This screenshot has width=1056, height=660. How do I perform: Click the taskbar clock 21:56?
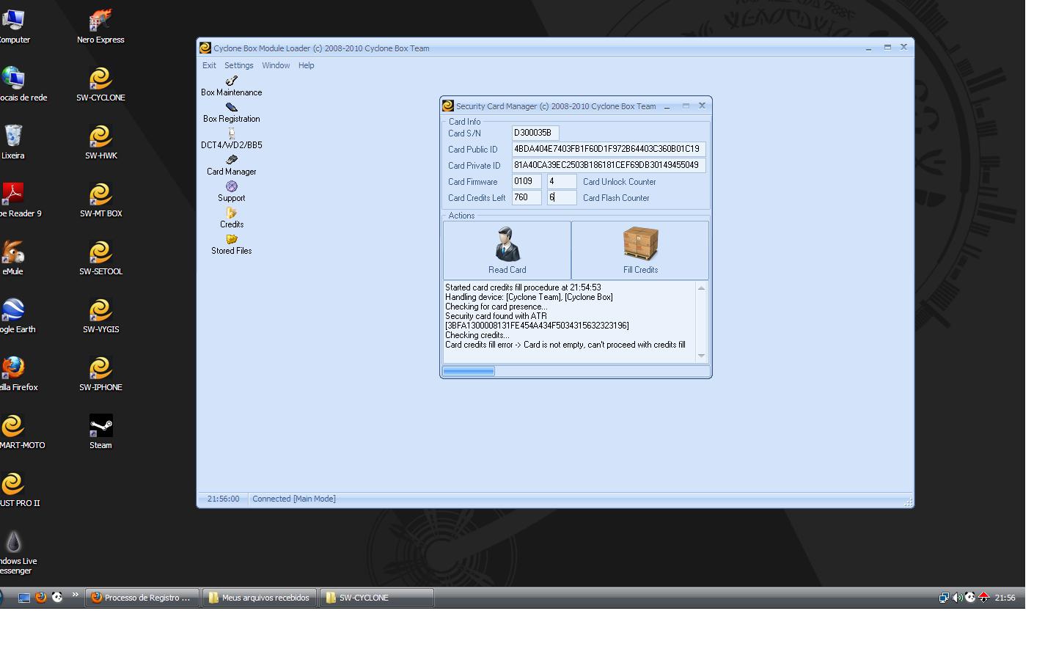pos(1005,598)
